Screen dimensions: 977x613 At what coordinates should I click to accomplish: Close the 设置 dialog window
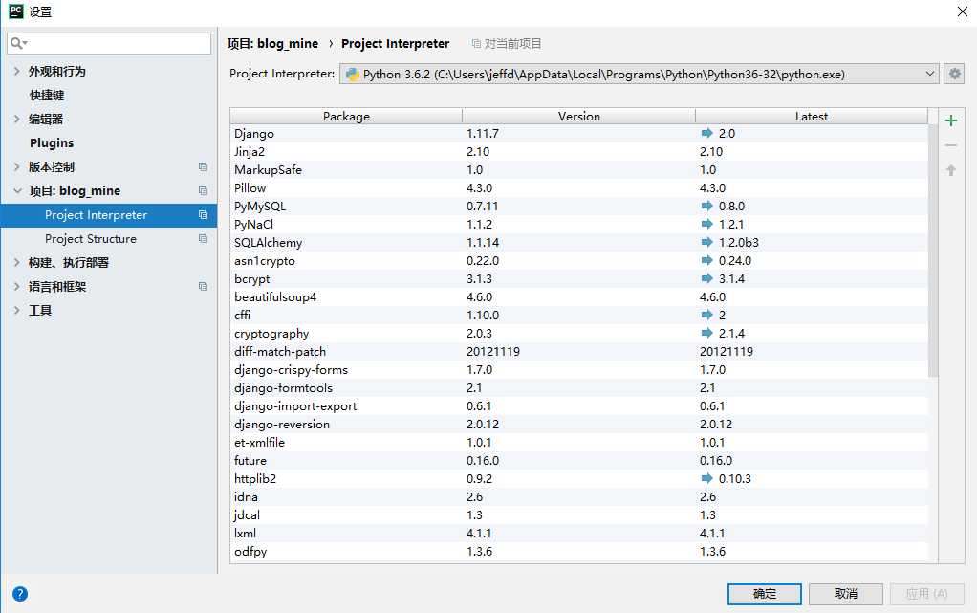(962, 11)
